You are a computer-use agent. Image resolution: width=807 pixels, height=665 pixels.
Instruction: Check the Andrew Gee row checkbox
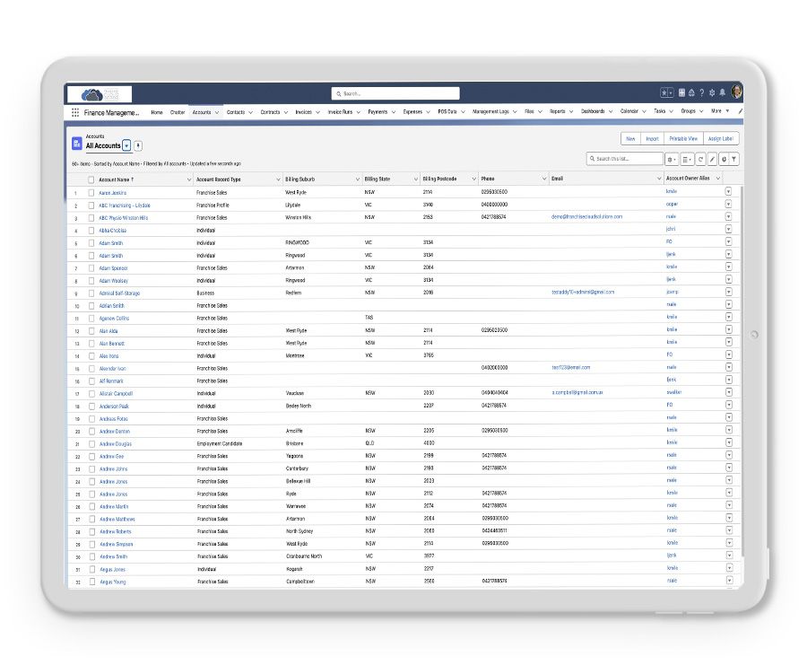tap(92, 457)
